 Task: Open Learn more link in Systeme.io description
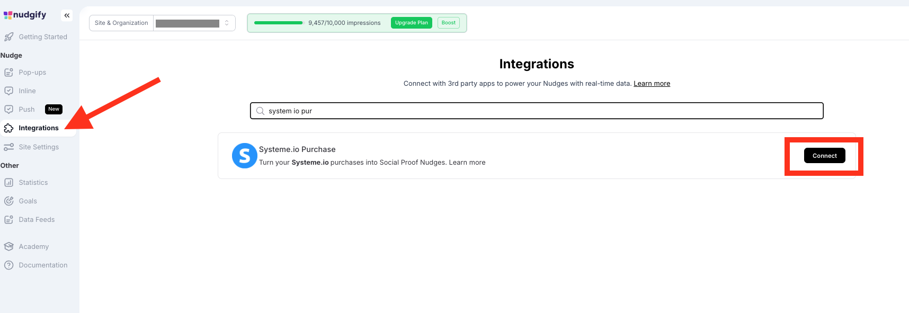pyautogui.click(x=467, y=163)
